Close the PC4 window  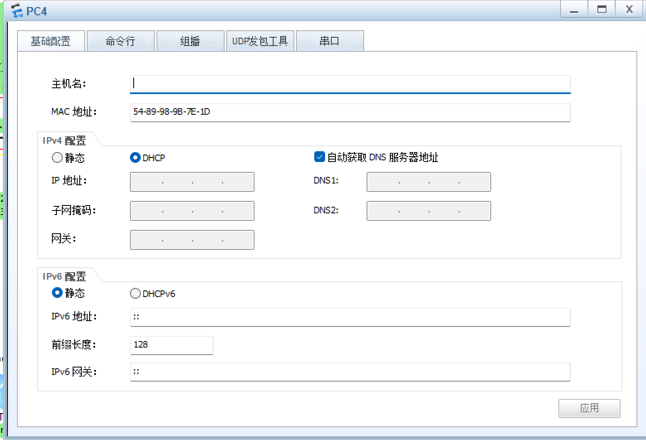629,9
